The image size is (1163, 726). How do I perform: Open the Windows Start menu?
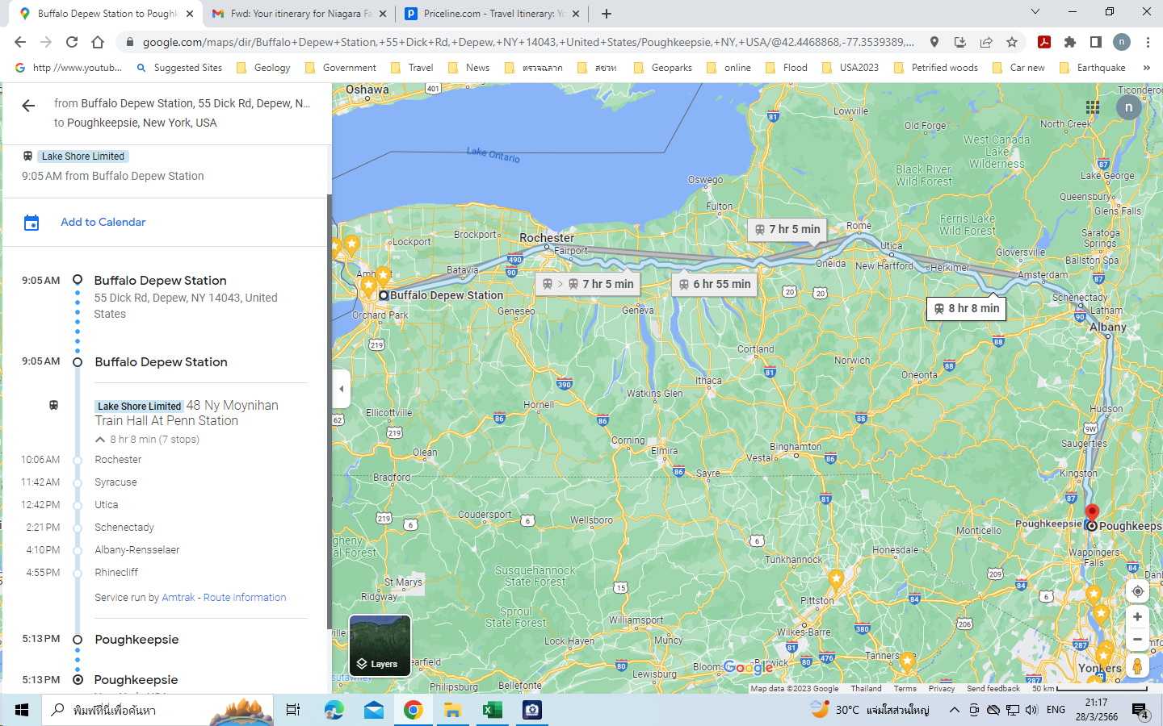22,710
